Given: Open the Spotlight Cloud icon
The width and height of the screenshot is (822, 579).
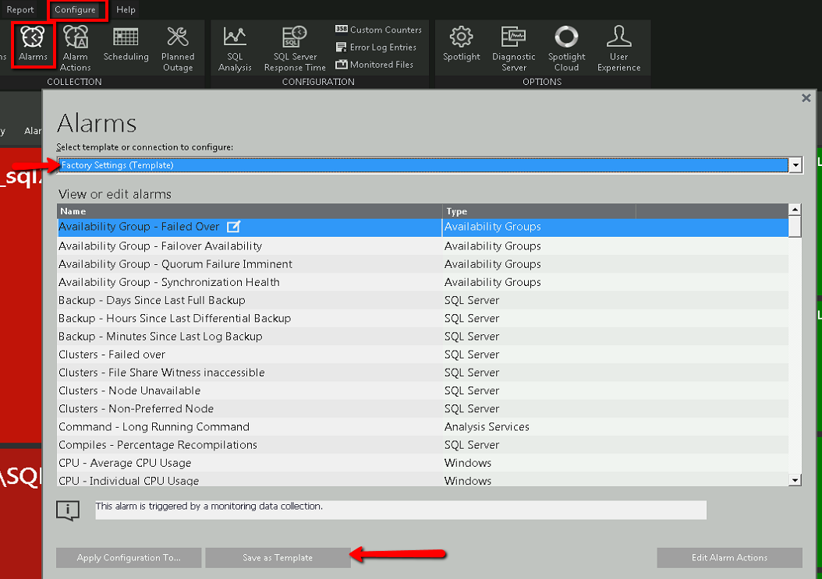Looking at the screenshot, I should (x=566, y=47).
